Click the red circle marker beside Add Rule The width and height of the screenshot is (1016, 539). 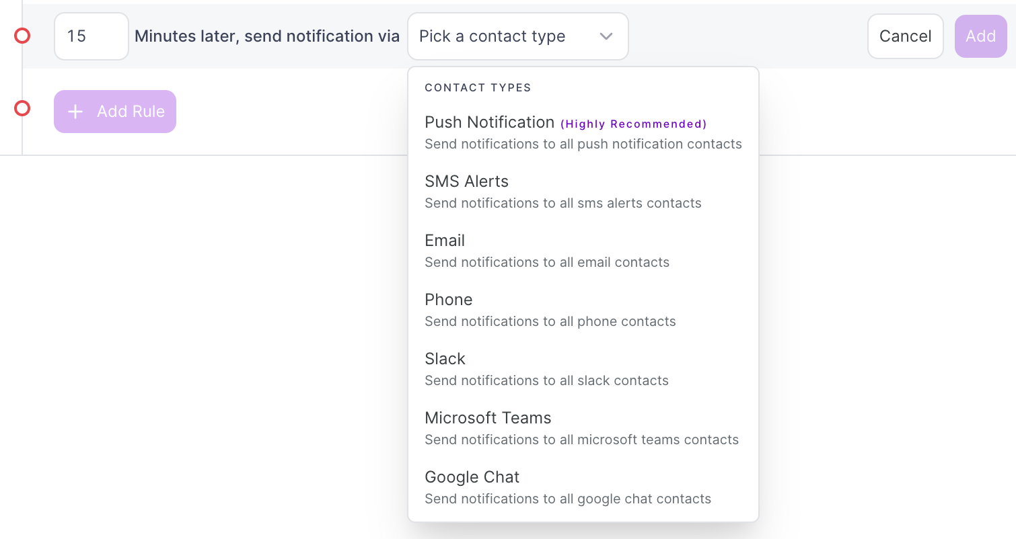(22, 108)
